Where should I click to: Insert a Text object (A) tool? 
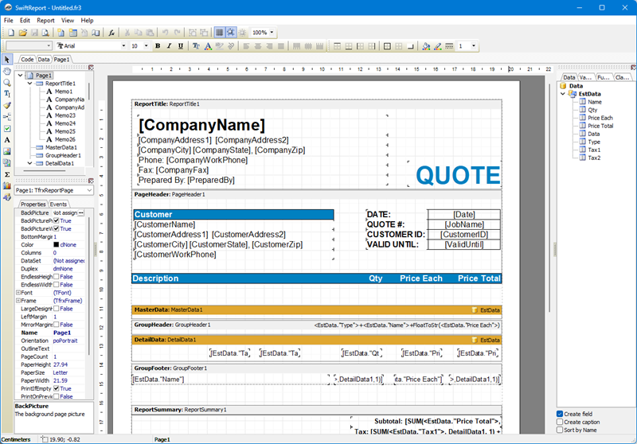coord(7,140)
